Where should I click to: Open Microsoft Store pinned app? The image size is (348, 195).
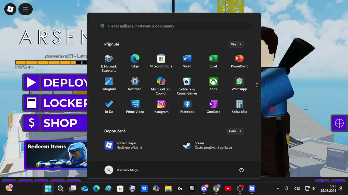click(161, 61)
